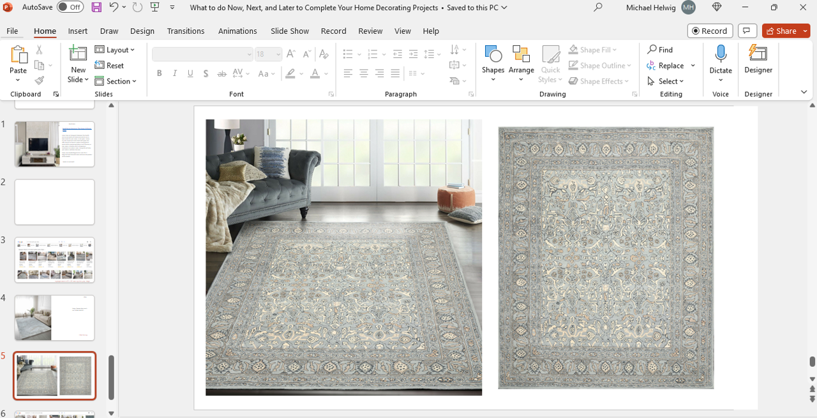
Task: Click the Text Shadow S icon
Action: 206,74
